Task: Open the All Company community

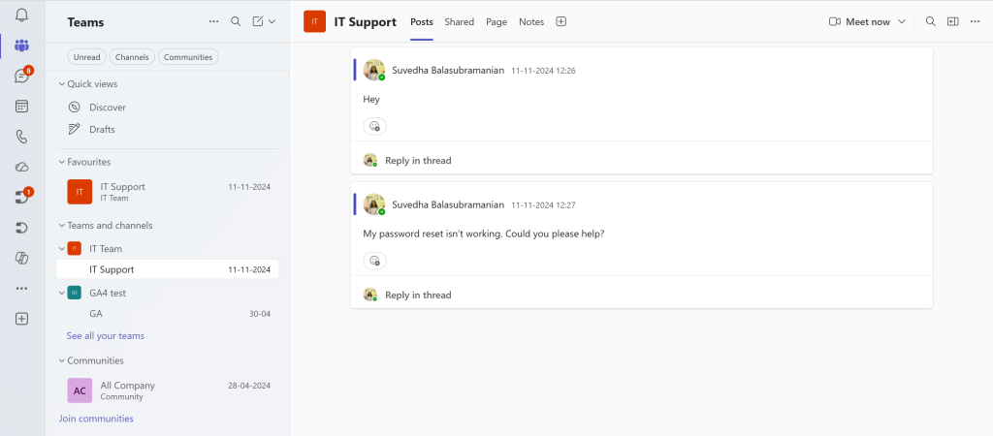Action: [167, 390]
